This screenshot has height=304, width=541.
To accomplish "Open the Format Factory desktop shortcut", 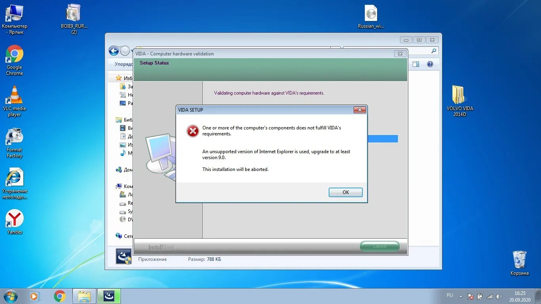I will [x=15, y=142].
